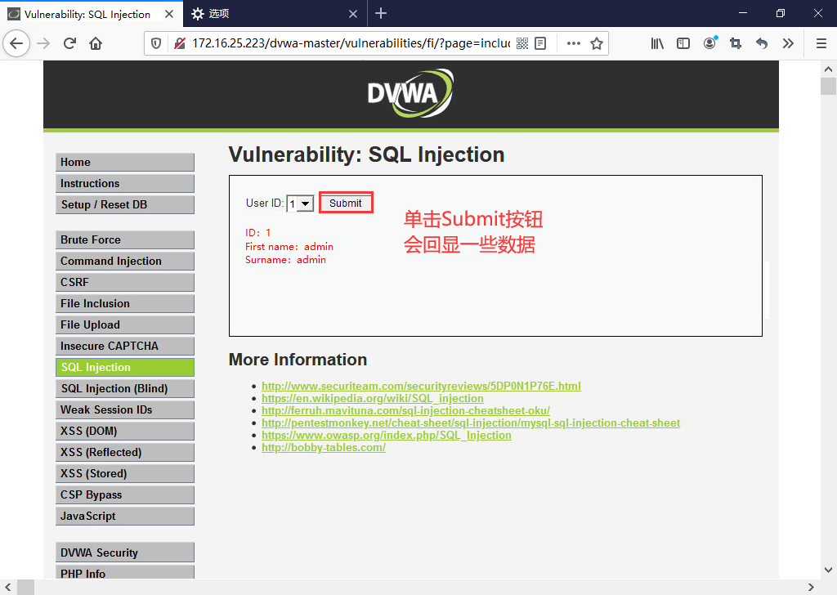This screenshot has width=837, height=595.
Task: Open the ferruh.mavituna.com cheatsheet link
Action: pyautogui.click(x=405, y=410)
